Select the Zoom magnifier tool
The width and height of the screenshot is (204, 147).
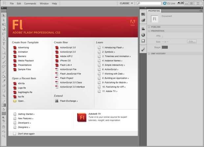coord(4,95)
